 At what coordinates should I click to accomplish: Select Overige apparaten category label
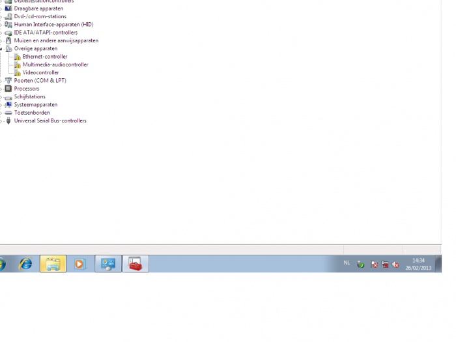(36, 49)
